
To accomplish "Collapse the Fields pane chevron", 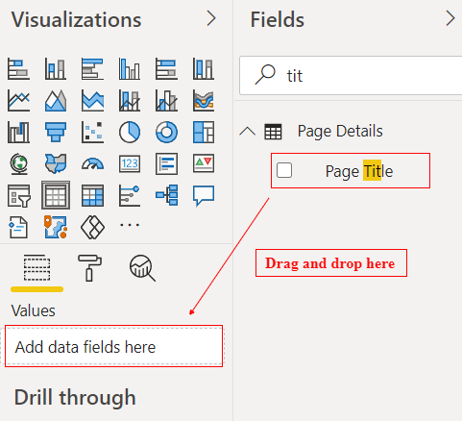I will pos(450,18).
